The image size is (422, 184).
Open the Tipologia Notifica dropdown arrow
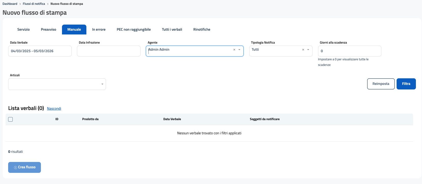pyautogui.click(x=308, y=50)
